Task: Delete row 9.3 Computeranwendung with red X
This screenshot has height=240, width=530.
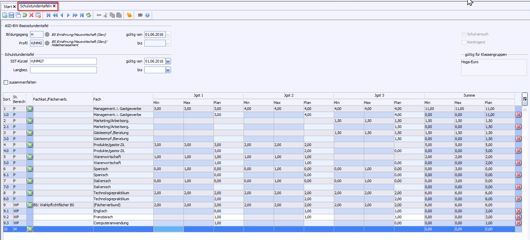Action: [x=518, y=223]
